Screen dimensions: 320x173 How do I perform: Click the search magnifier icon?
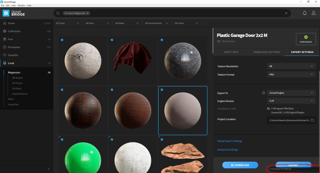[58, 13]
